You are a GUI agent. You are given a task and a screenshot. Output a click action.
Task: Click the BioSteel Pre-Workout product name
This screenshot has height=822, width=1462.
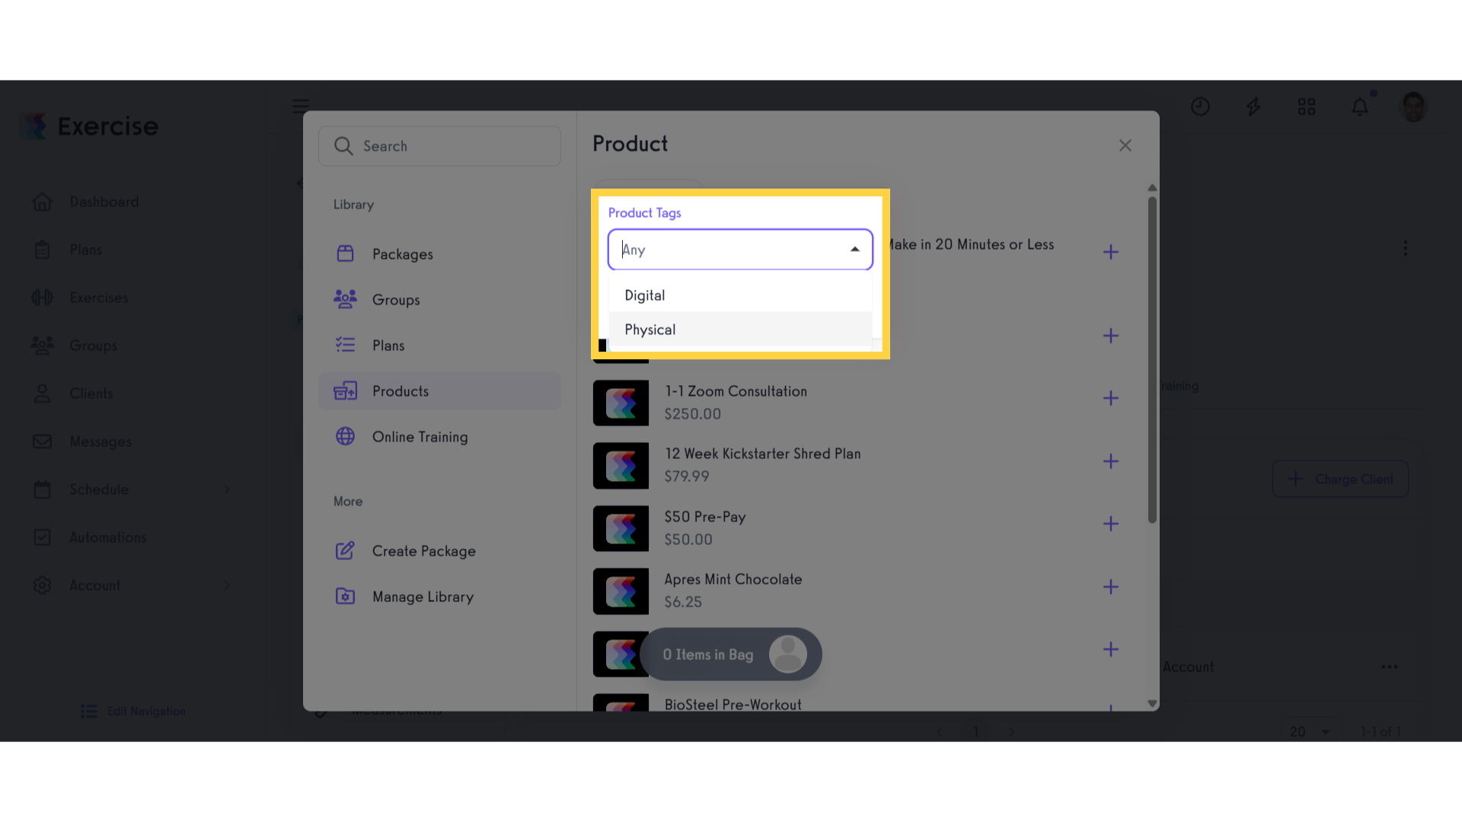[733, 705]
